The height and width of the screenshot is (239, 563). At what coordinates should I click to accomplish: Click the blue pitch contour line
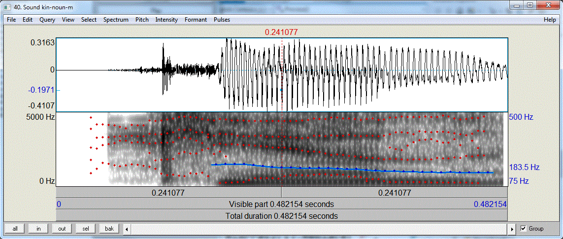[x=352, y=169]
